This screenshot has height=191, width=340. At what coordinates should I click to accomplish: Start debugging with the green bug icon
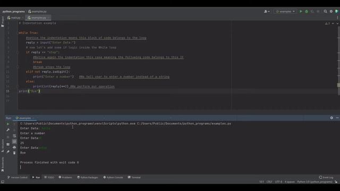pyautogui.click(x=307, y=11)
